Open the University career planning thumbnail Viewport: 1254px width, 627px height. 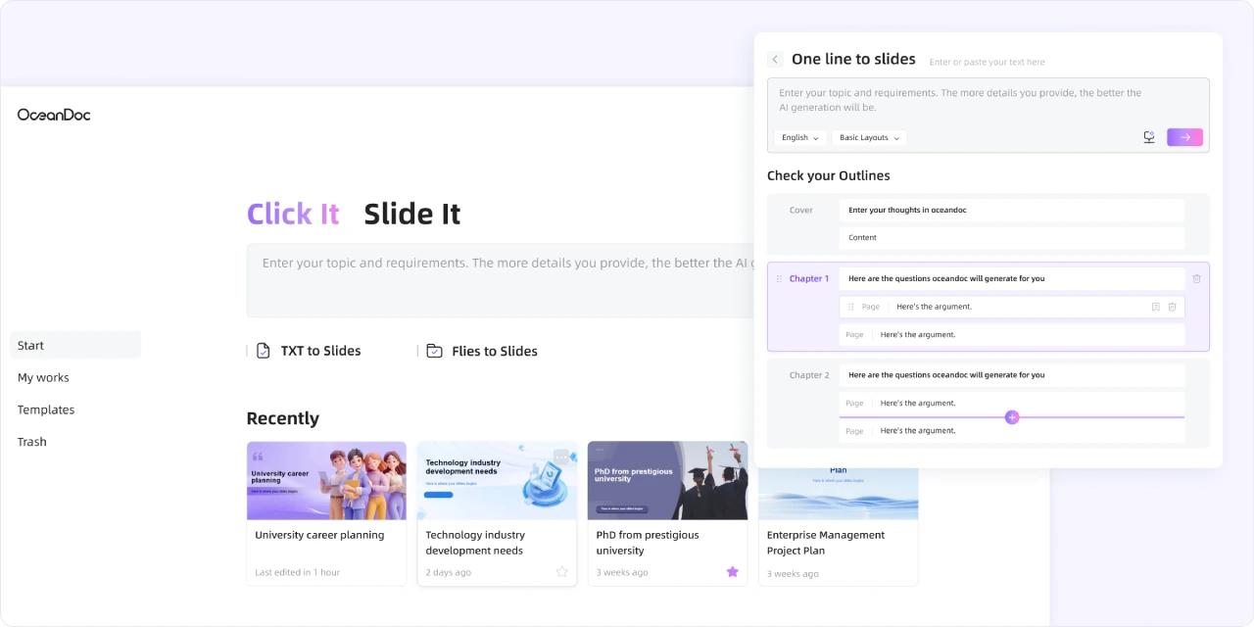tap(326, 480)
